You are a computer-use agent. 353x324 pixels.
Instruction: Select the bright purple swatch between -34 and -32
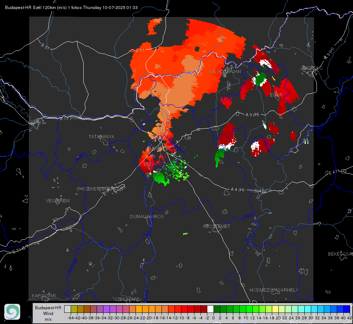[x=106, y=309]
